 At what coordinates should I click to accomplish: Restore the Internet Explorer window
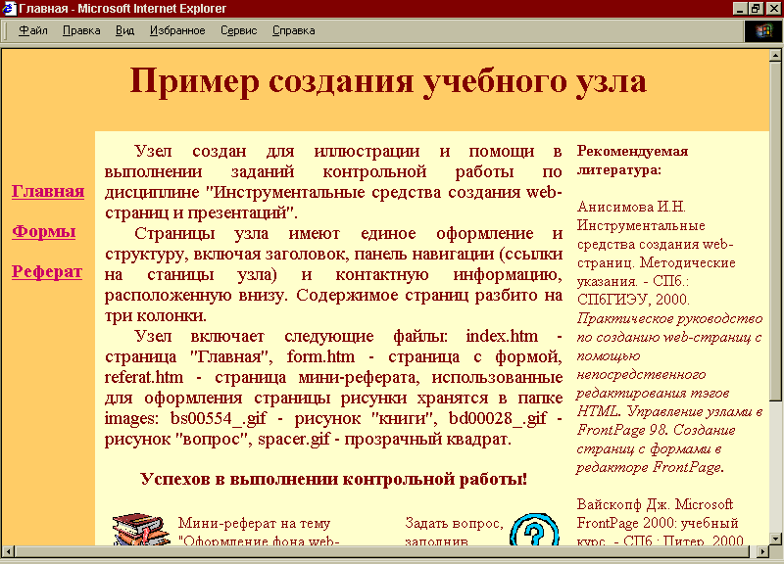tap(756, 9)
